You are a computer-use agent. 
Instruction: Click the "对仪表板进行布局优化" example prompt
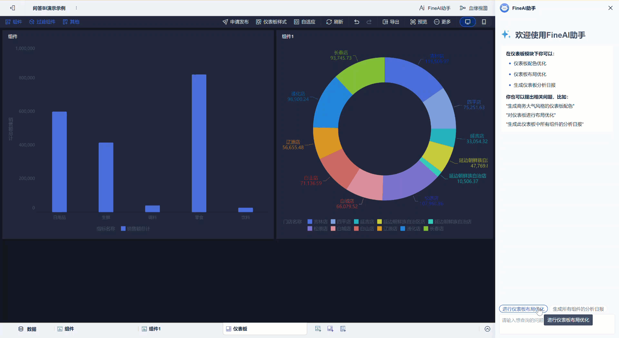pyautogui.click(x=531, y=115)
